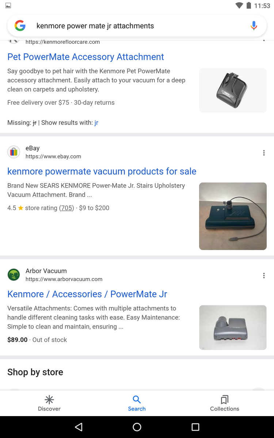Viewport: 274px width, 438px height.
Task: Tap the Arbor Vacuum PowerMate Jr thumbnail
Action: click(x=233, y=327)
